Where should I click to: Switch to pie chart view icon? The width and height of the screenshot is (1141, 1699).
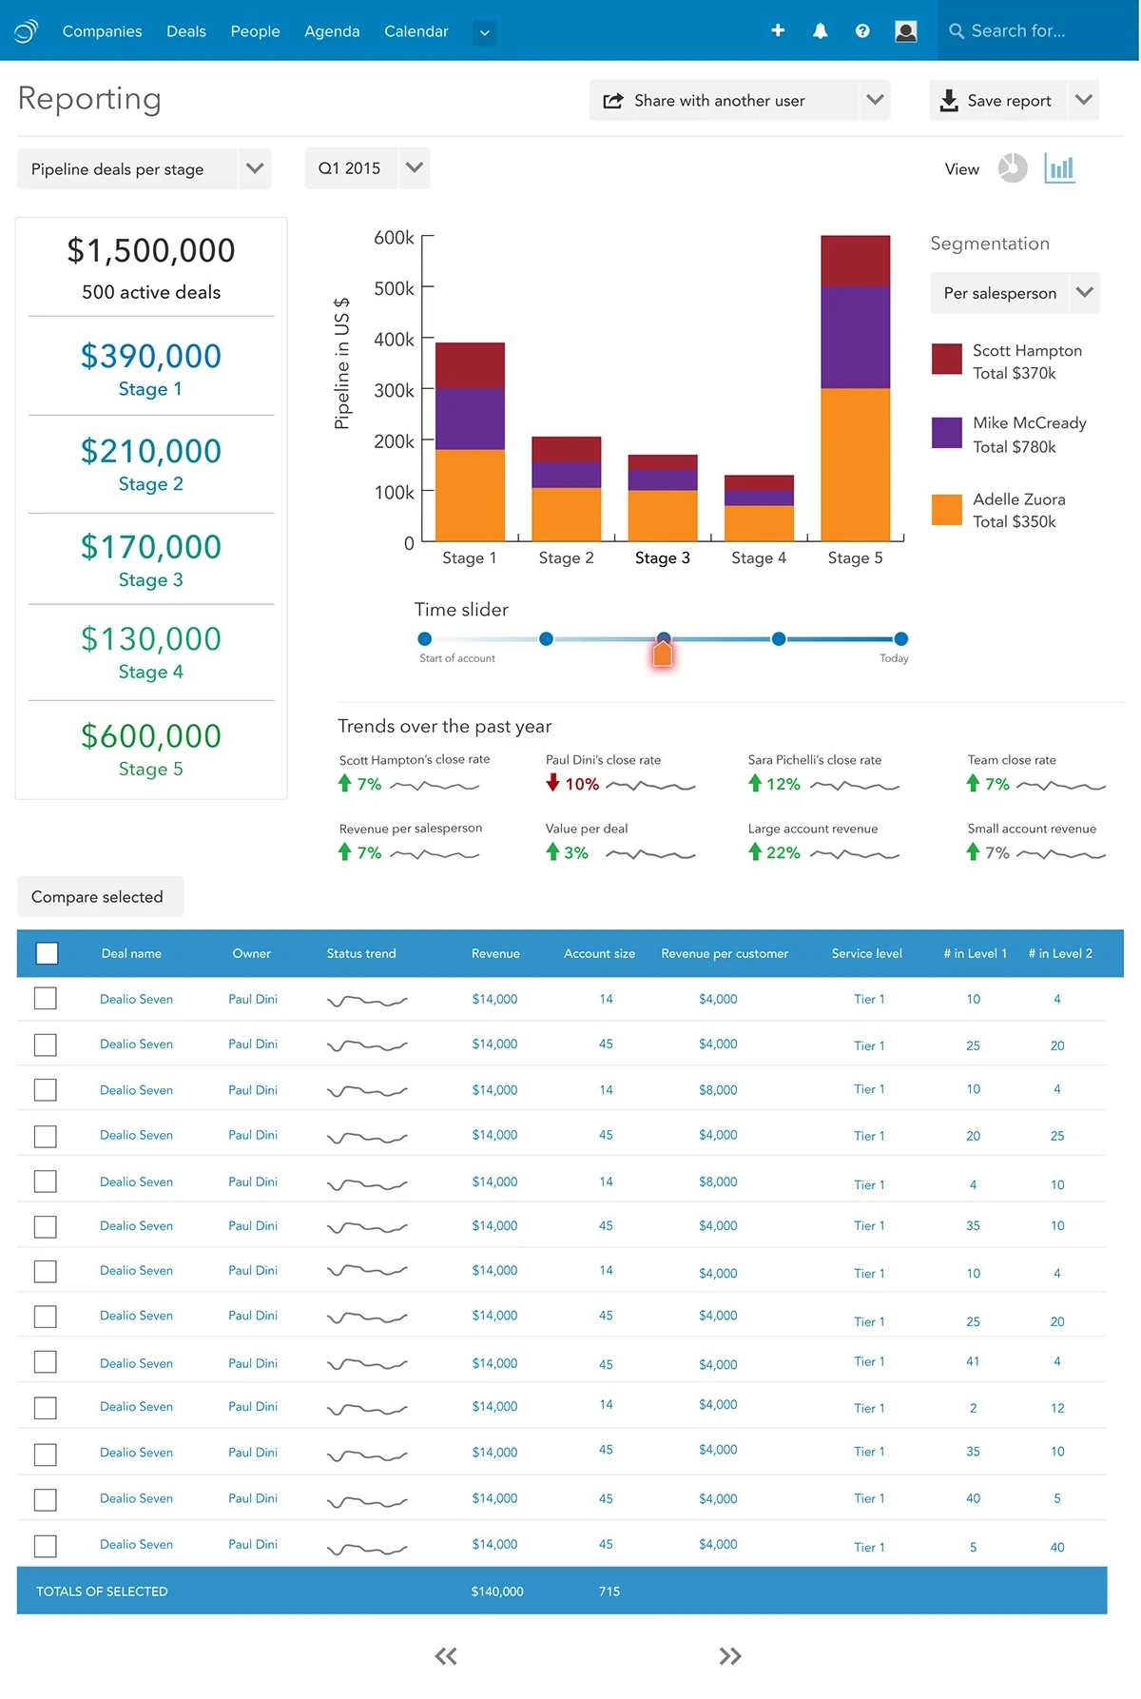(x=1013, y=168)
